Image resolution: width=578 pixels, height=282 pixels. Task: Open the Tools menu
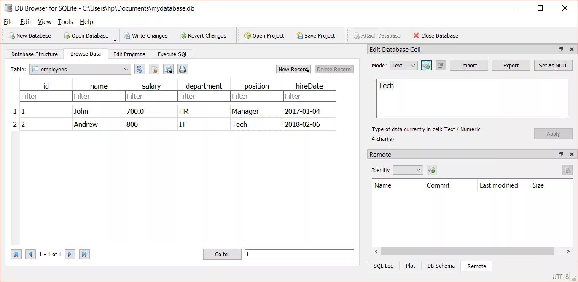[x=65, y=22]
